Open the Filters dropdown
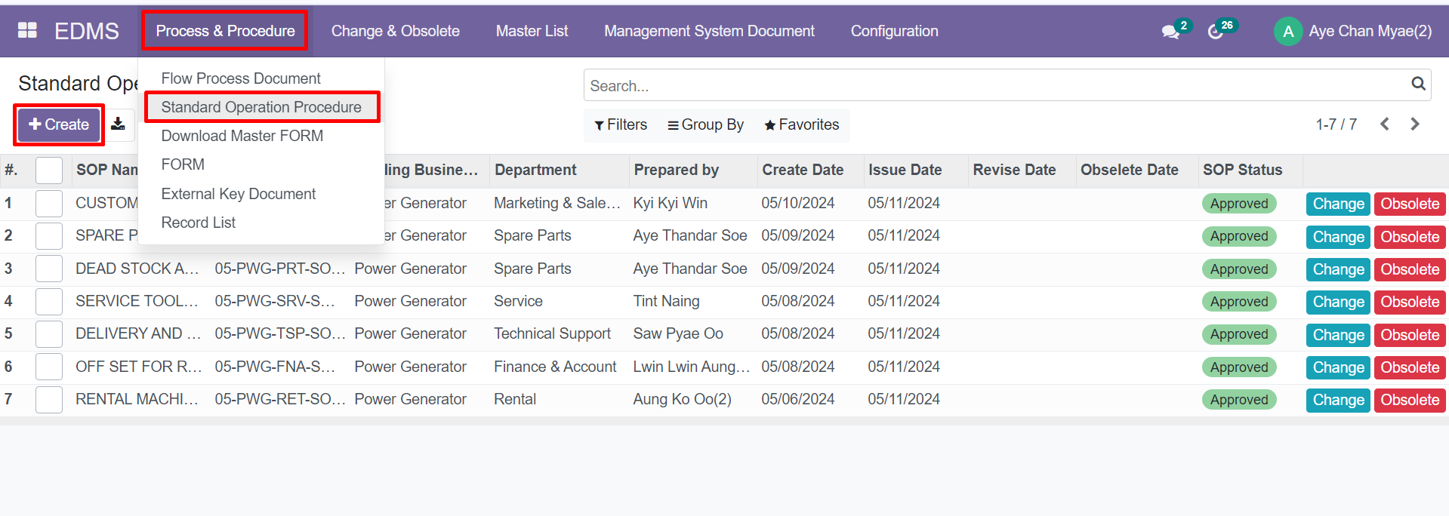Screen dimensions: 1449x516 coord(621,124)
